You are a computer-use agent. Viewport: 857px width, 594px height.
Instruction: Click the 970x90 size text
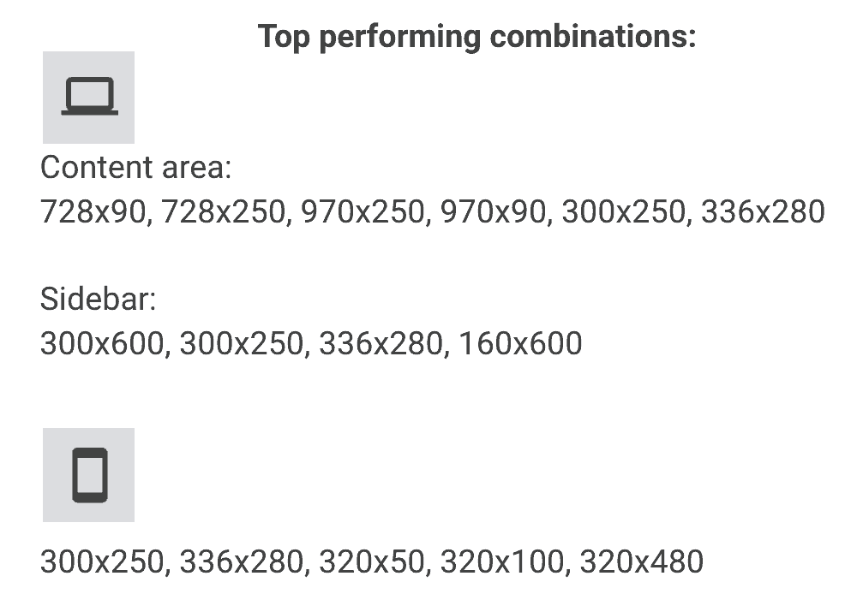pyautogui.click(x=493, y=211)
